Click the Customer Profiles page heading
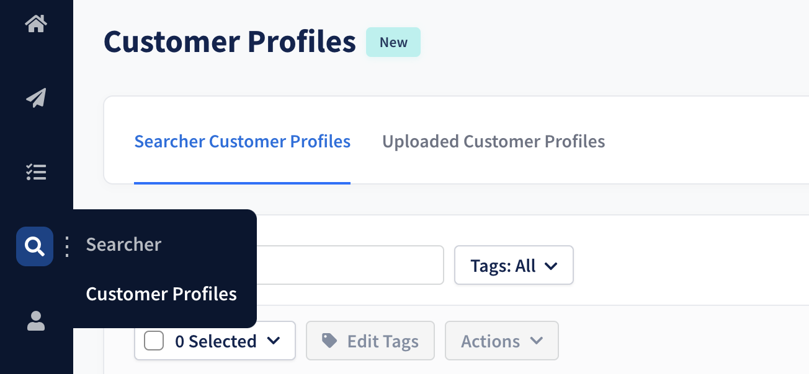Viewport: 809px width, 374px height. point(230,41)
